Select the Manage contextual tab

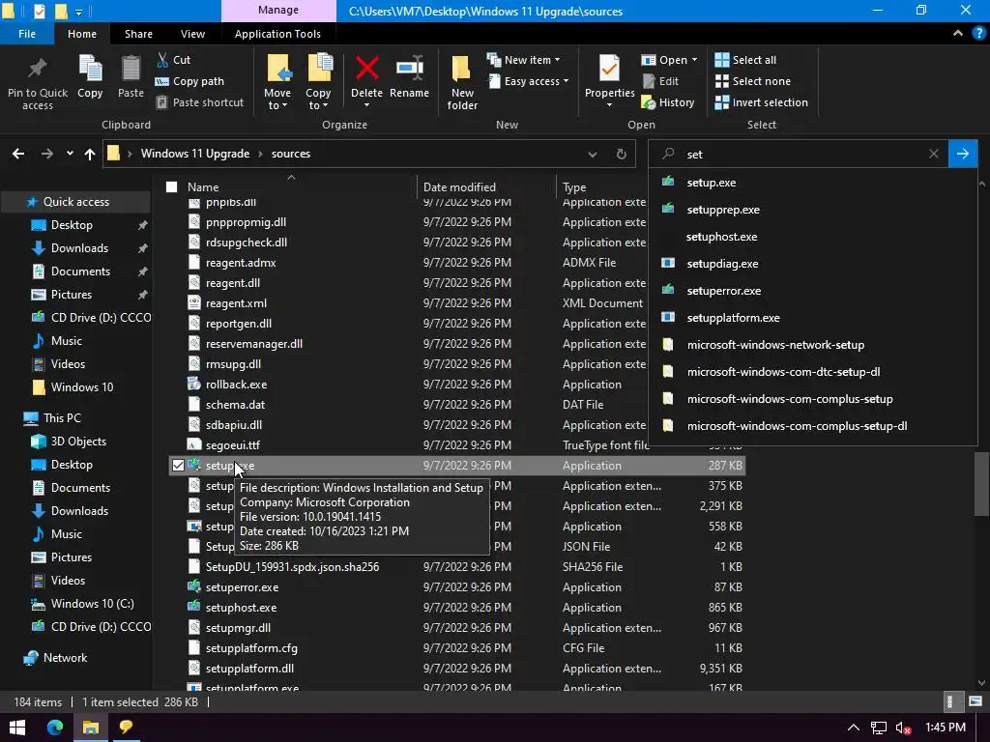[x=277, y=11]
